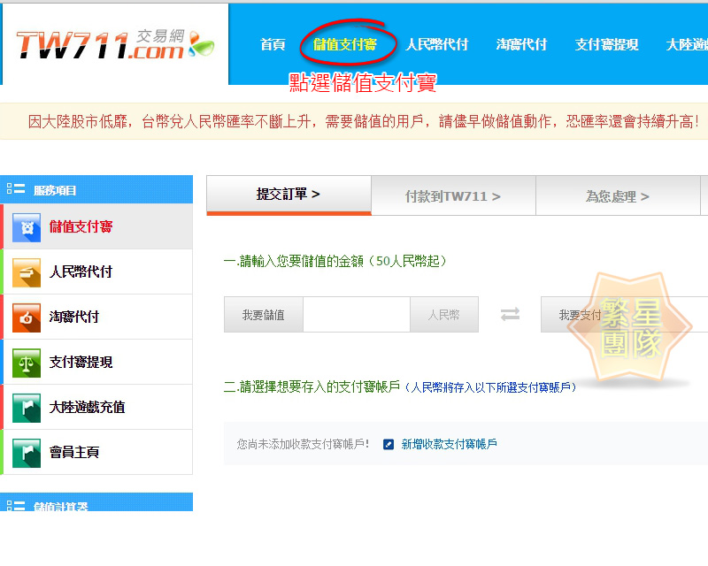Select the 提交訂單 step tab
The image size is (708, 566).
coord(289,195)
